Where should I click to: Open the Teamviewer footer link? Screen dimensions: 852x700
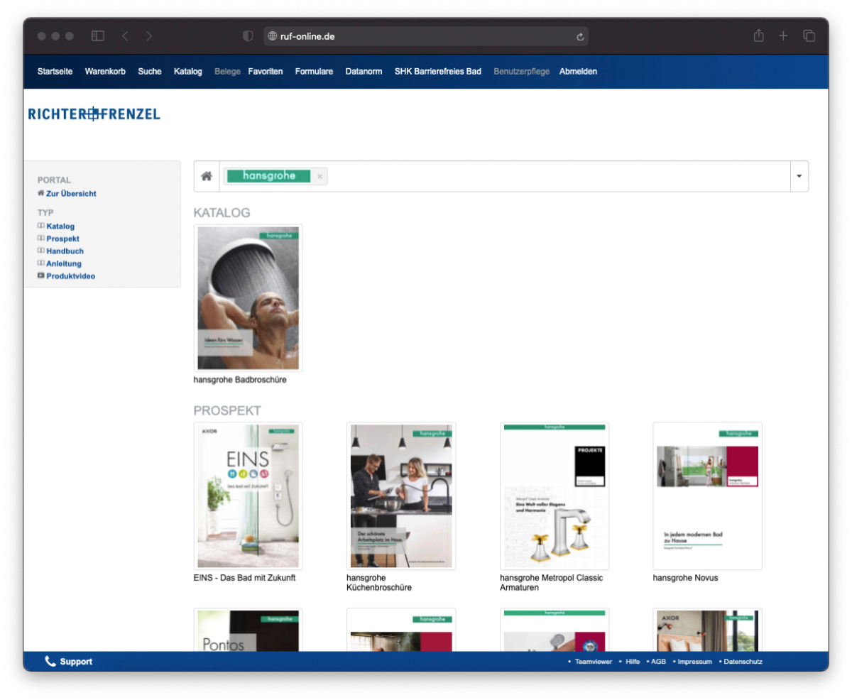(x=594, y=662)
